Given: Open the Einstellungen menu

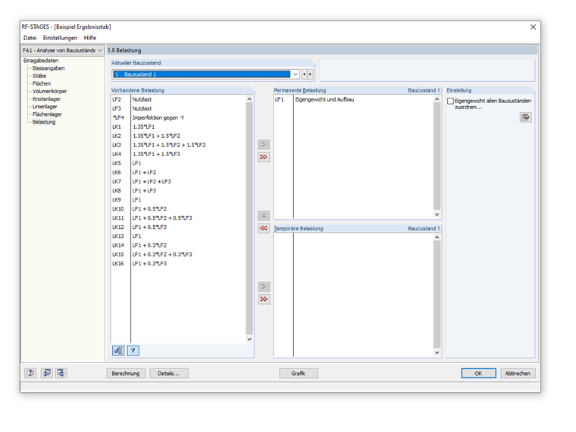Looking at the screenshot, I should point(60,38).
